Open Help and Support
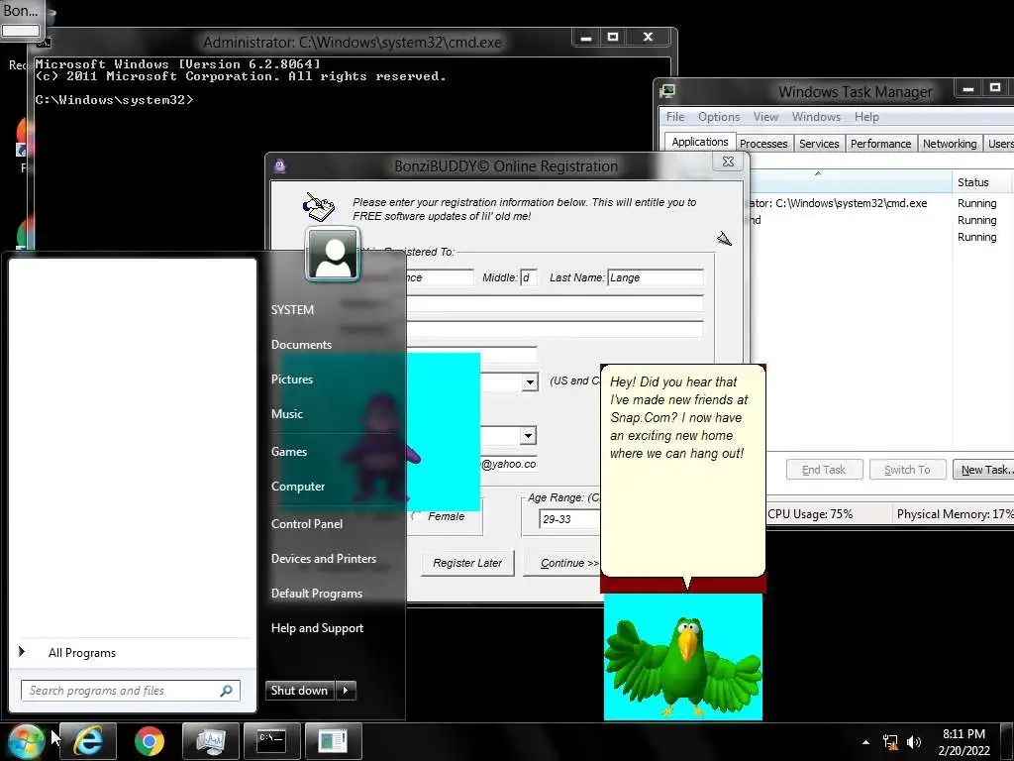 coord(317,627)
